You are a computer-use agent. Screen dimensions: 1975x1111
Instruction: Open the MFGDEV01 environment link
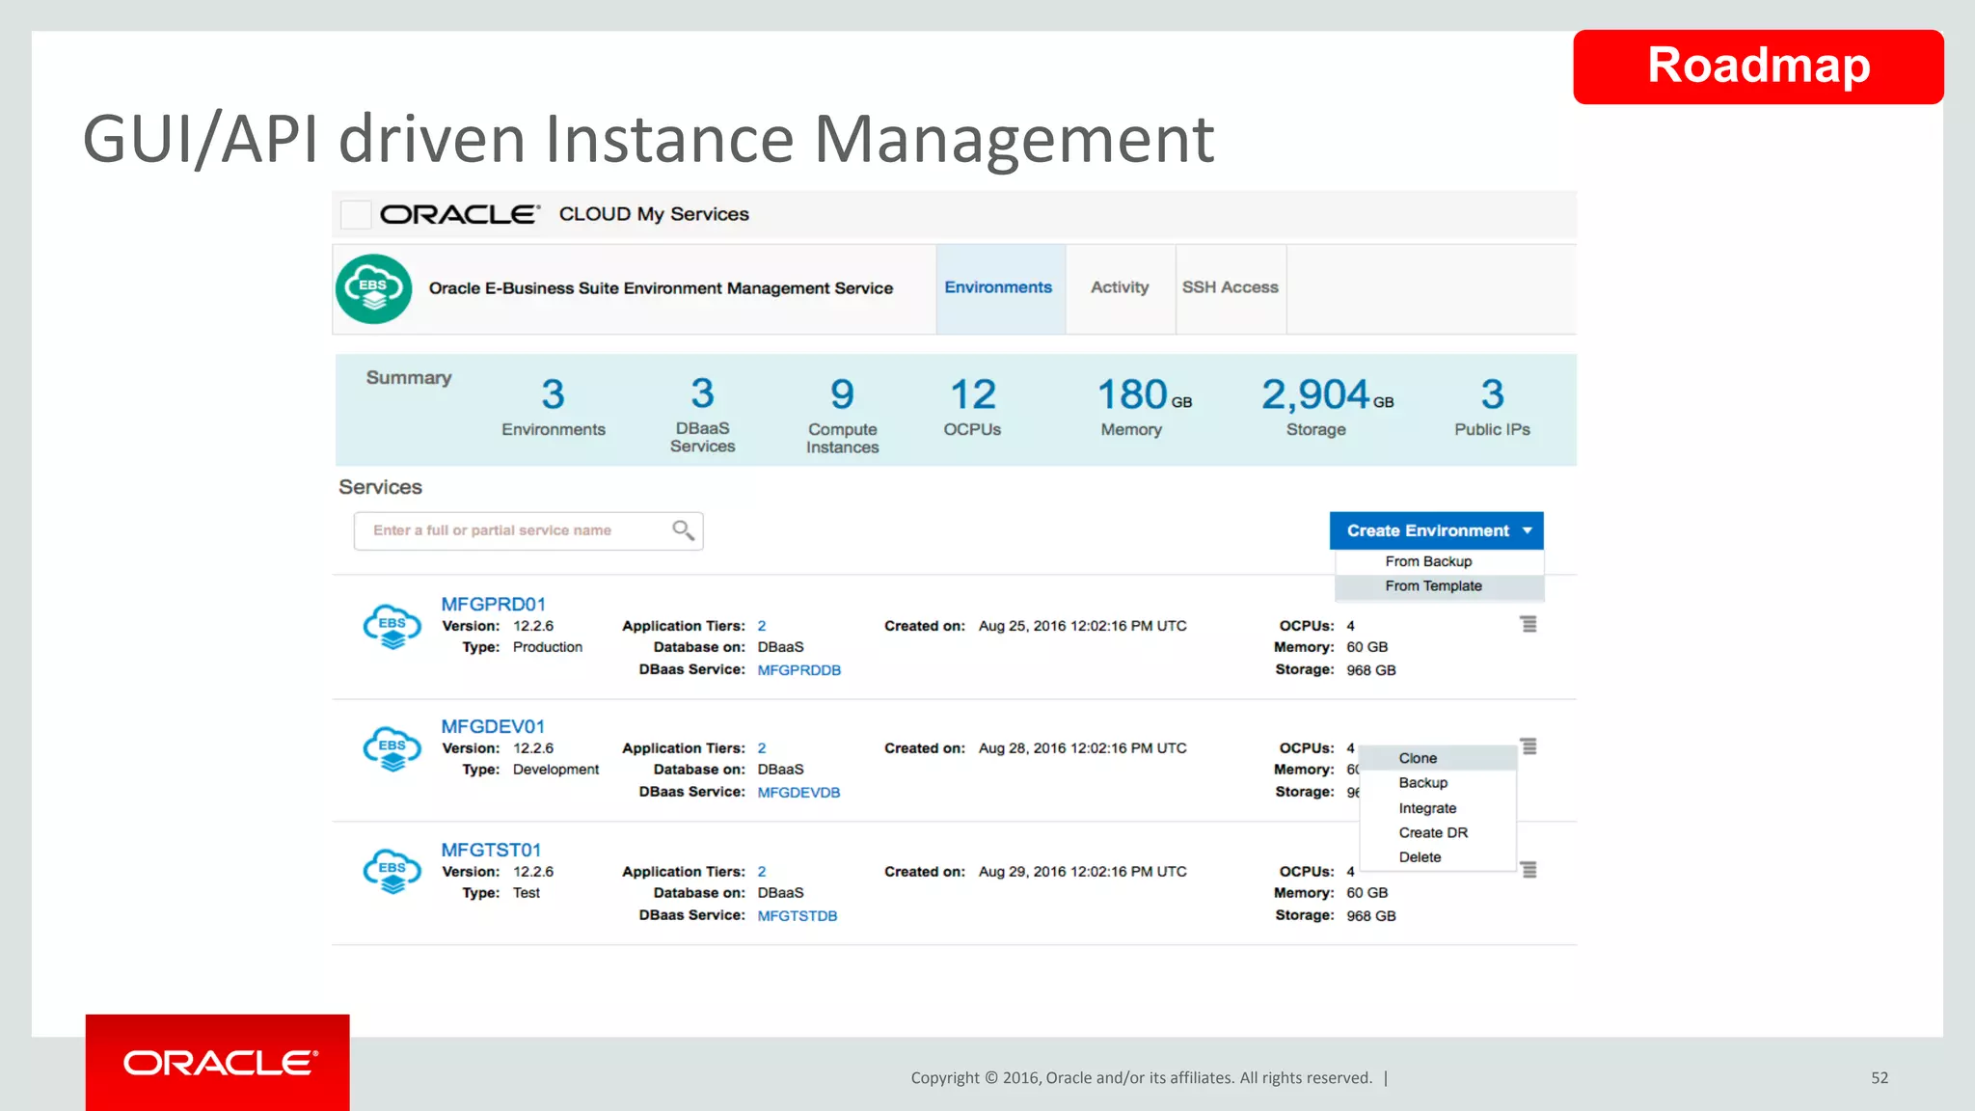point(494,727)
